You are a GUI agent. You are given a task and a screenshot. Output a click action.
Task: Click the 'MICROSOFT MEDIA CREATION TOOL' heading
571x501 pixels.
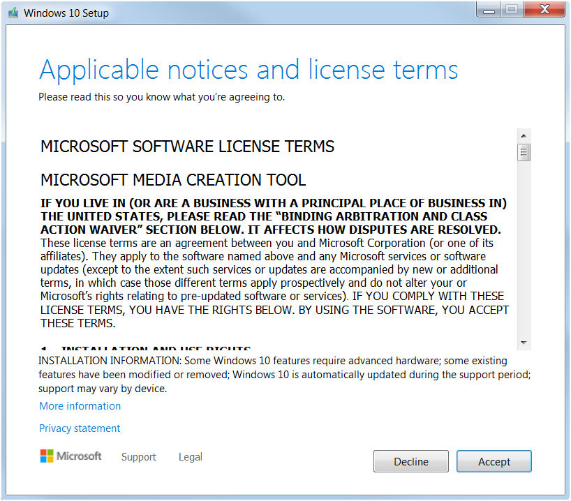click(173, 180)
